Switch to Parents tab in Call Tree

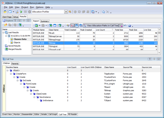point(15,63)
